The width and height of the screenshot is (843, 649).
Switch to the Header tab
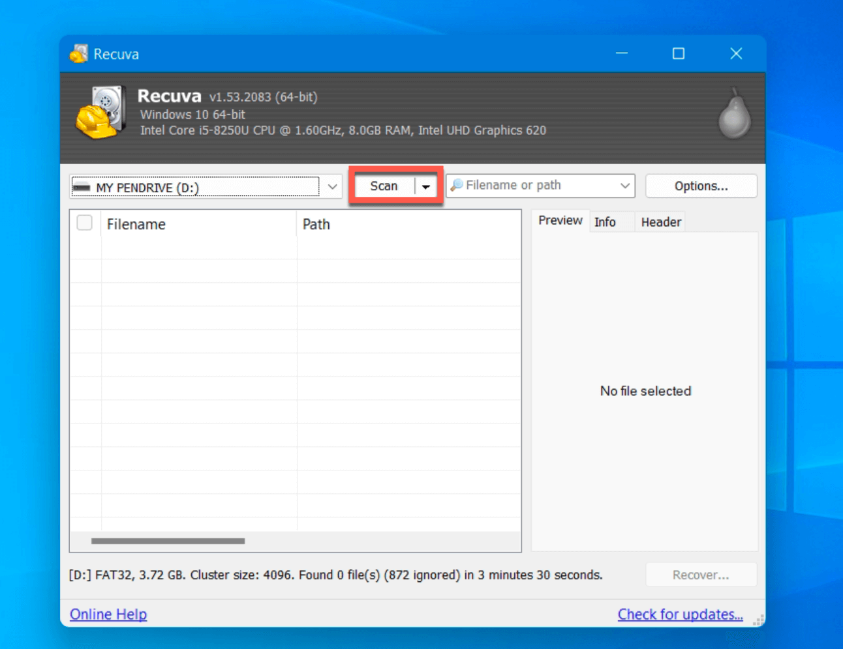pos(661,222)
